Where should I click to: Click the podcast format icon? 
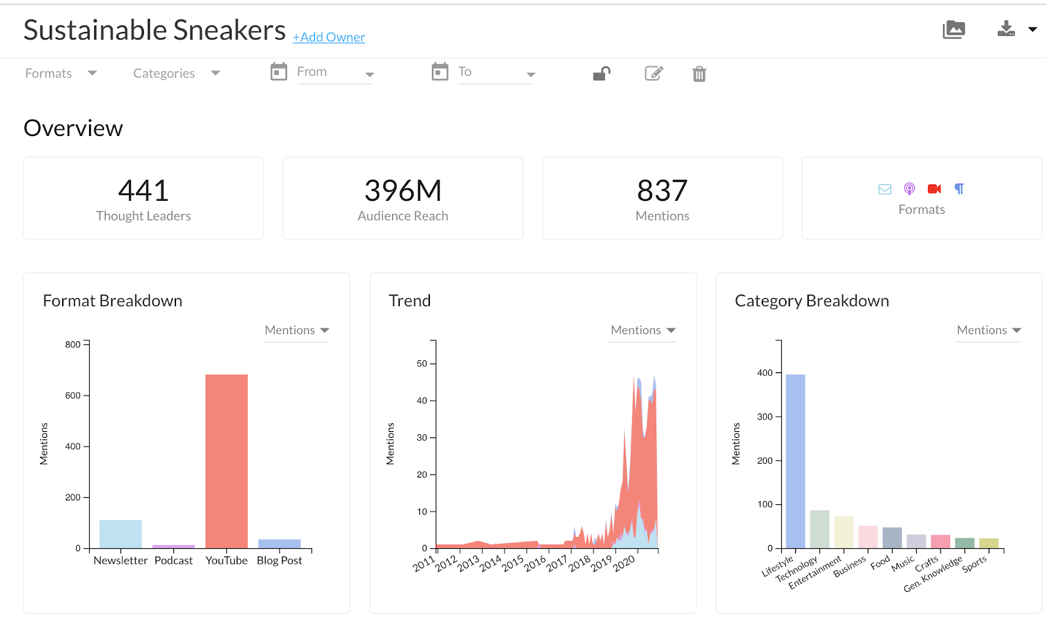pyautogui.click(x=910, y=189)
